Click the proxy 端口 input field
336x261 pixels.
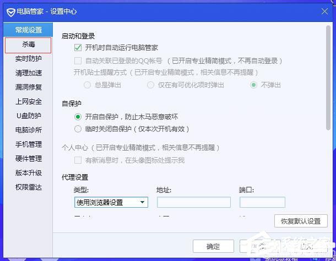pos(262,202)
